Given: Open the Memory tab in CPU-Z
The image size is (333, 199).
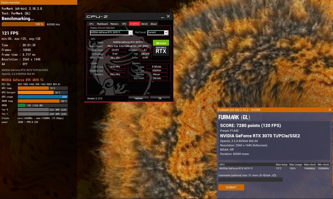Looking at the screenshot, I should [114, 24].
